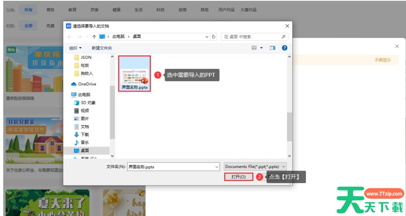
Task: Toggle the preview pane icon
Action: [x=272, y=48]
